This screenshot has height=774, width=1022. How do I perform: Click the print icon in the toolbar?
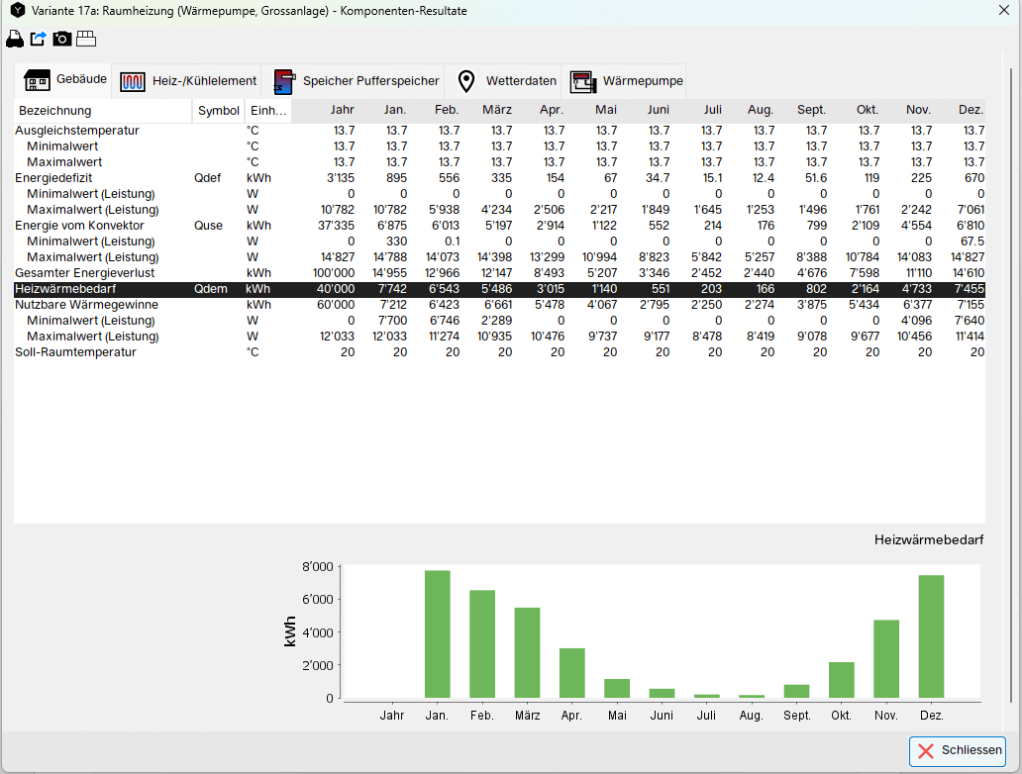click(x=15, y=39)
